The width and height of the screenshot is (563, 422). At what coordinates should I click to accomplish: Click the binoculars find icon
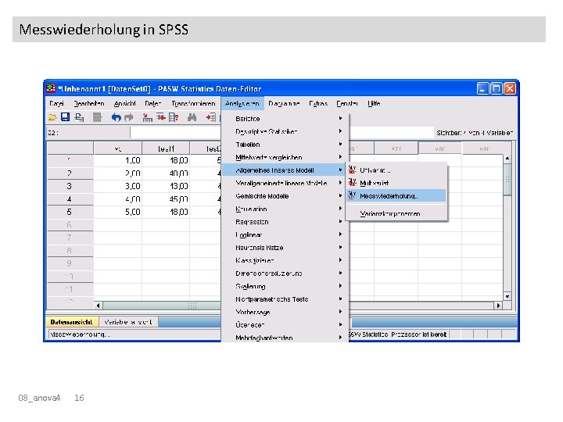192,117
